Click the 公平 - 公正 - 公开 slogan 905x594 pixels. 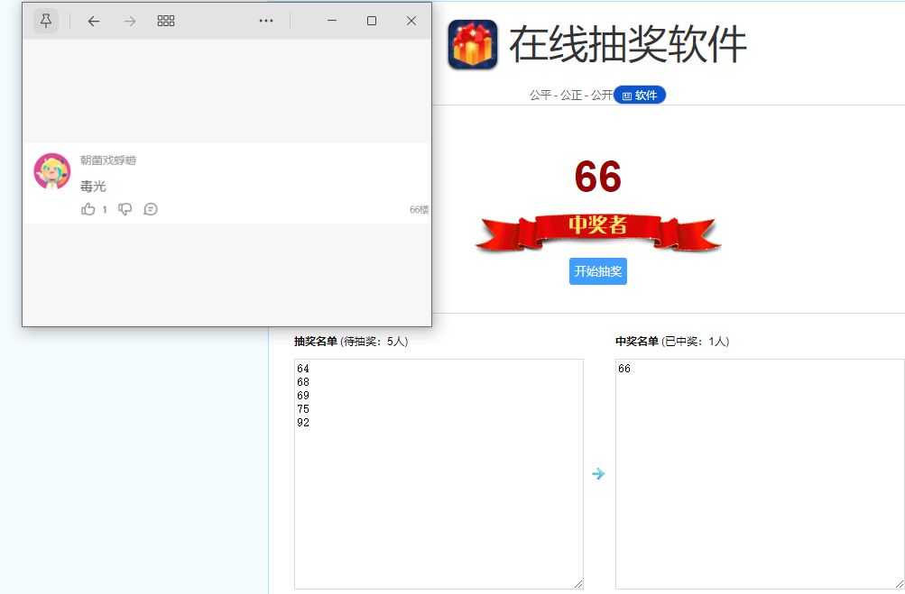571,96
